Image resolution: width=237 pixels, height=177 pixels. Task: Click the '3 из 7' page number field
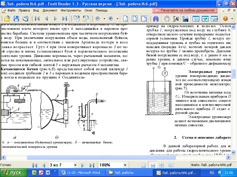(61, 165)
